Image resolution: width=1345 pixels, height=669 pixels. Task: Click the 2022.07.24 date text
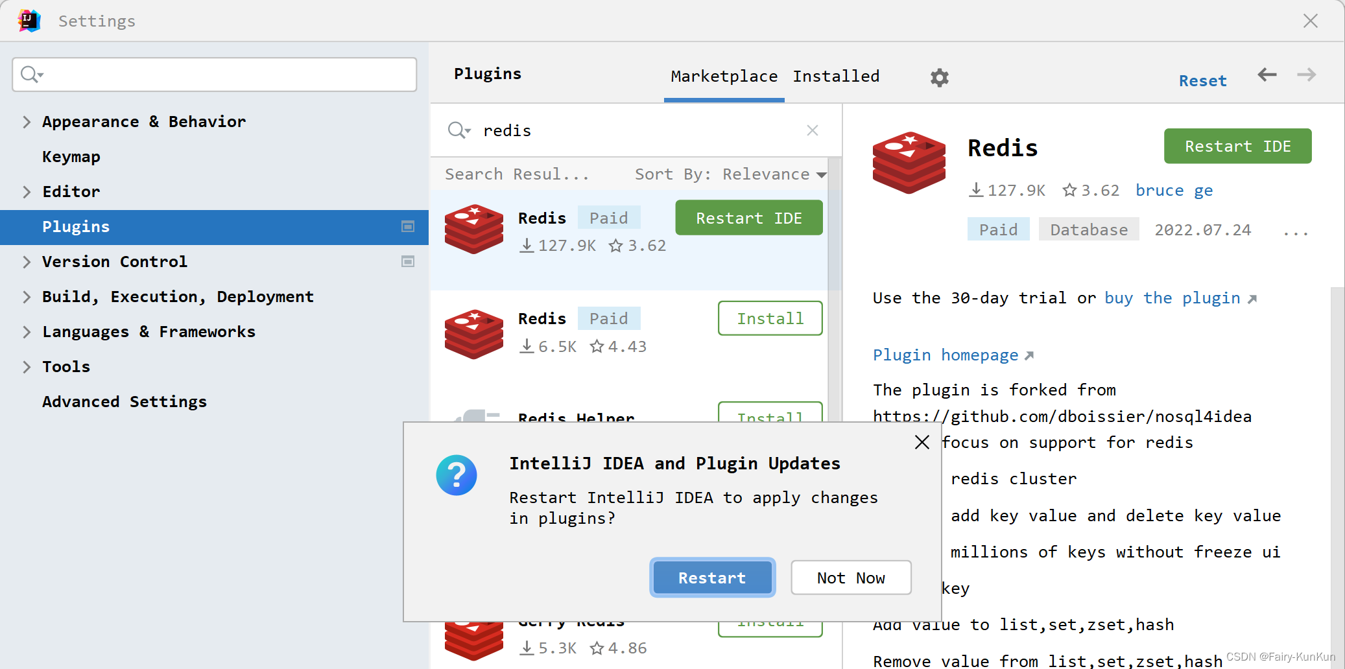click(x=1202, y=230)
